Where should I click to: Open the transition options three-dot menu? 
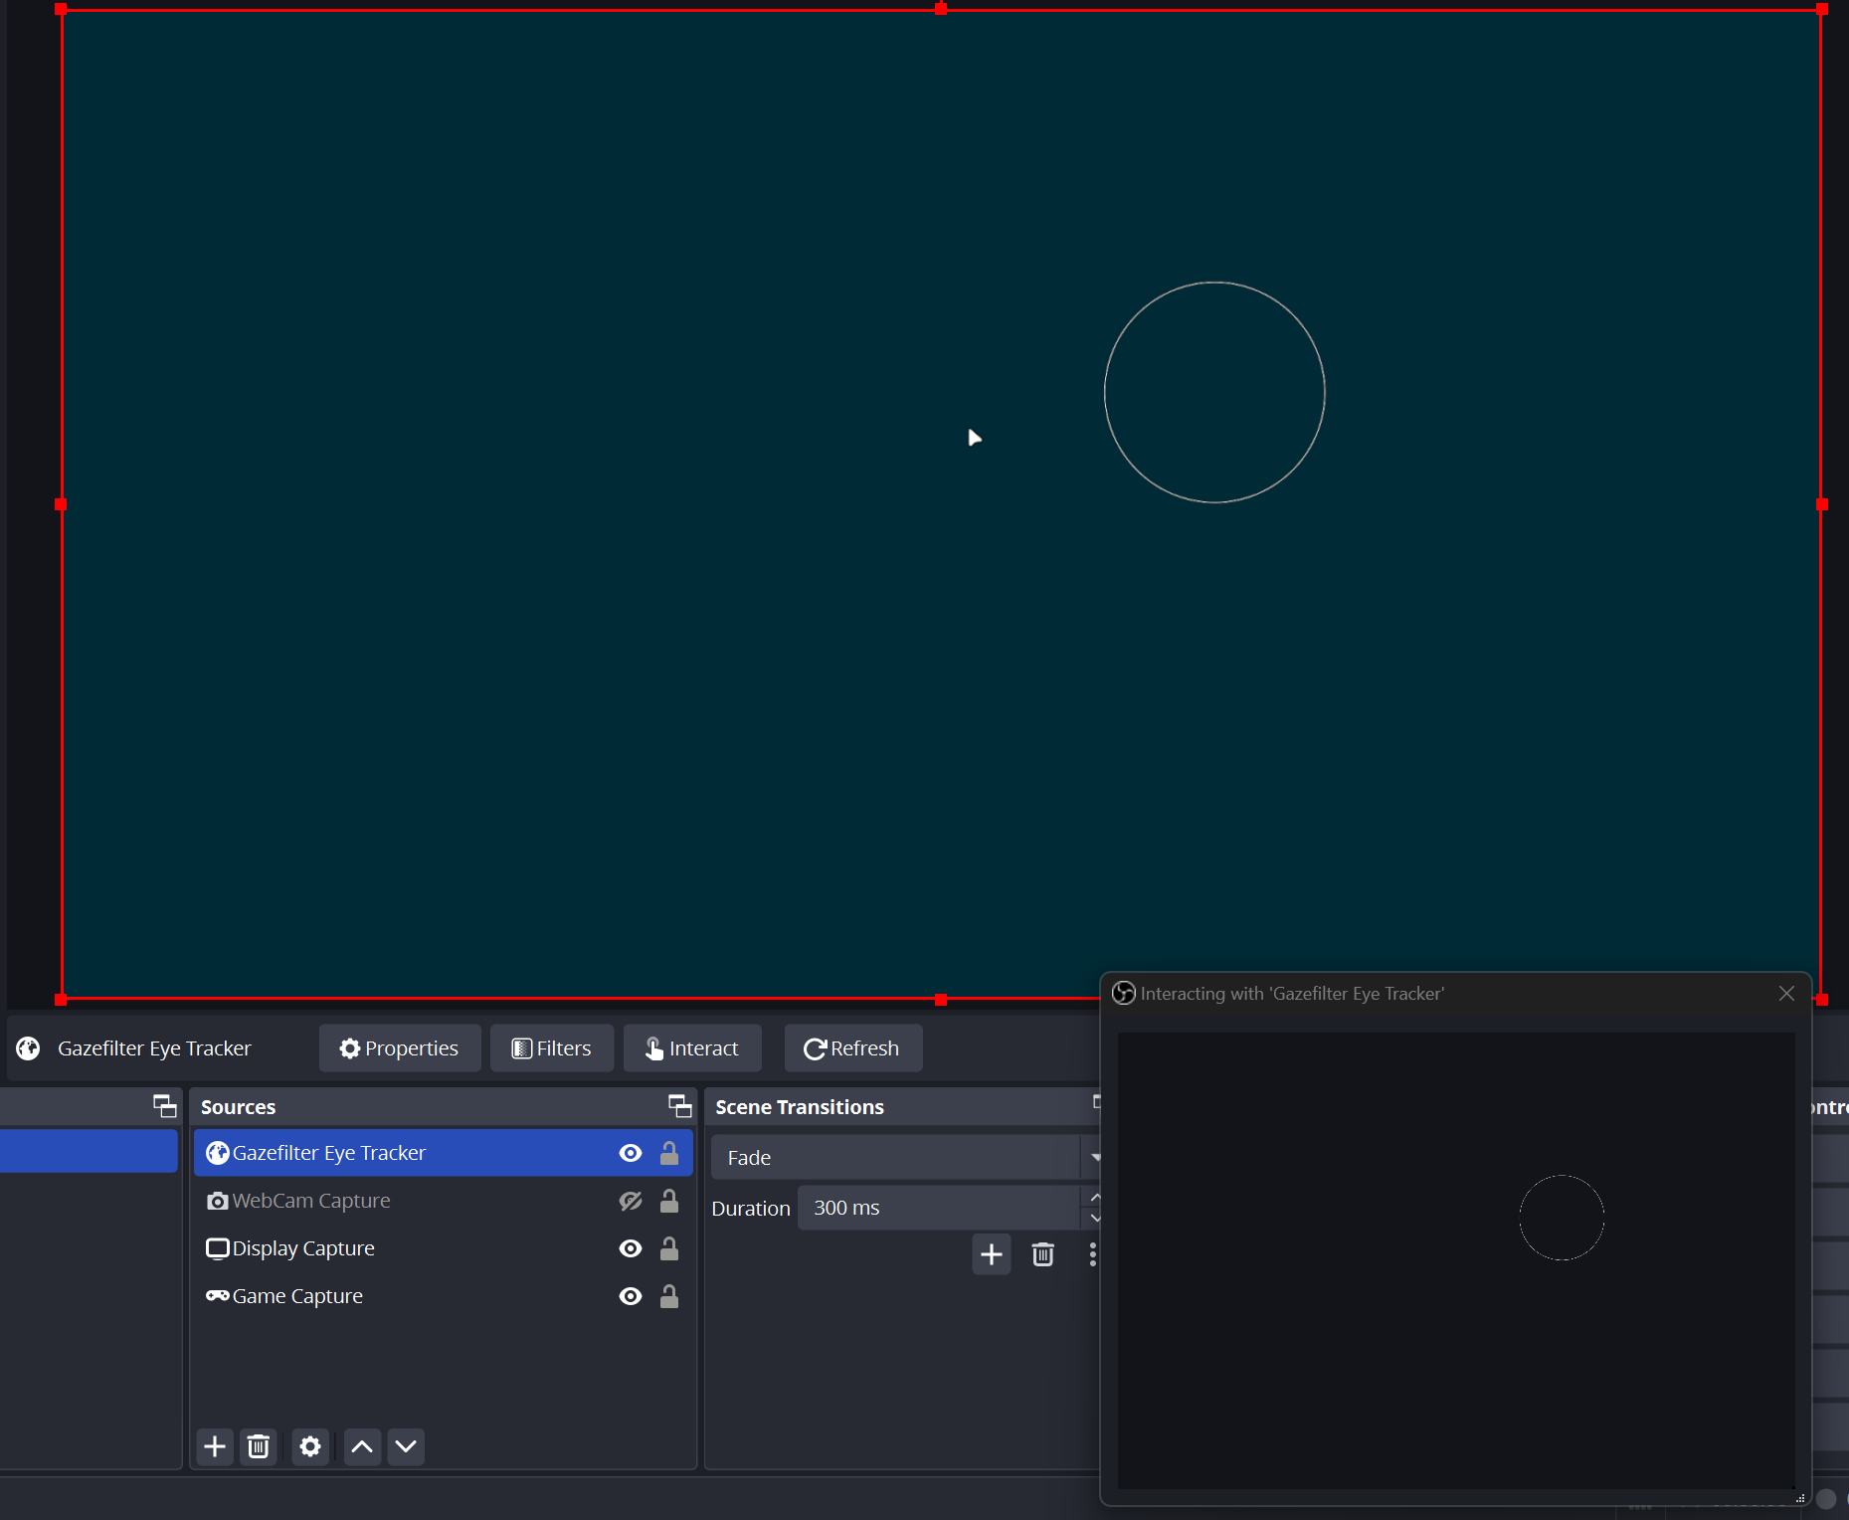click(1092, 1254)
